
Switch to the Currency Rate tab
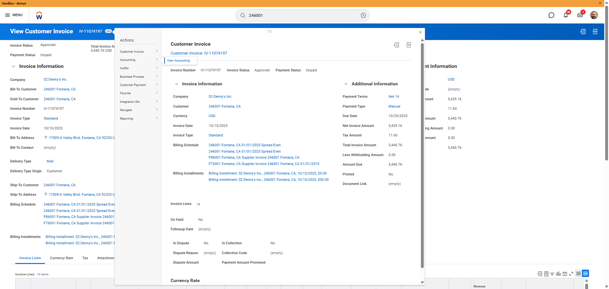(62, 258)
